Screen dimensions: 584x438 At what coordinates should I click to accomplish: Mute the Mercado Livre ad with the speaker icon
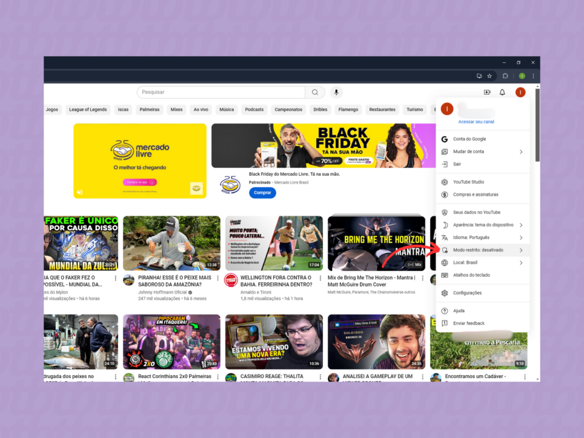click(80, 191)
